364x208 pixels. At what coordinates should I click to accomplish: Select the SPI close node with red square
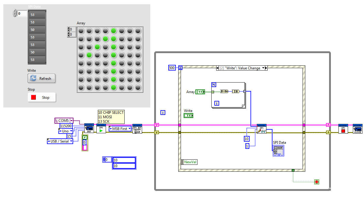343,128
